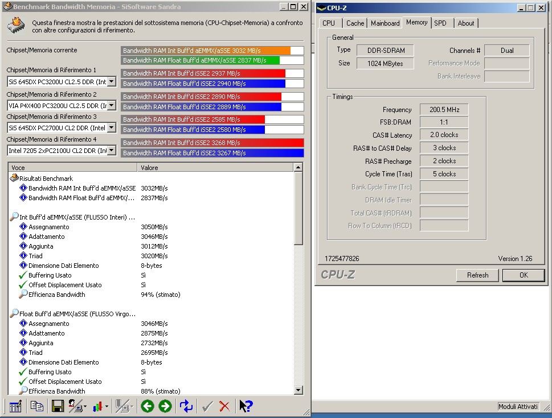Viewport: 552px width, 418px height.
Task: Select the Aggiunta 2732MB/s row
Action: pyautogui.click(x=150, y=343)
